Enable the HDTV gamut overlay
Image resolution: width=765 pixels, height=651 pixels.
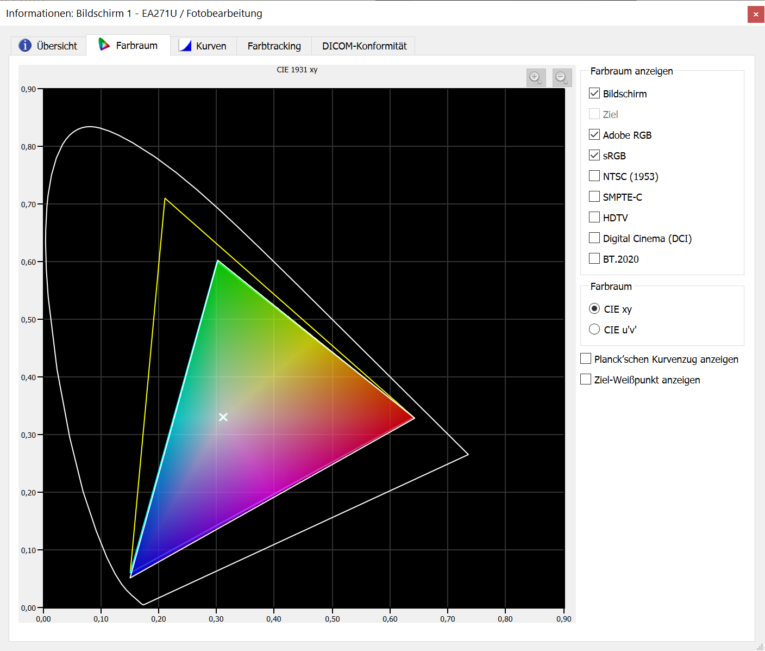(x=594, y=218)
